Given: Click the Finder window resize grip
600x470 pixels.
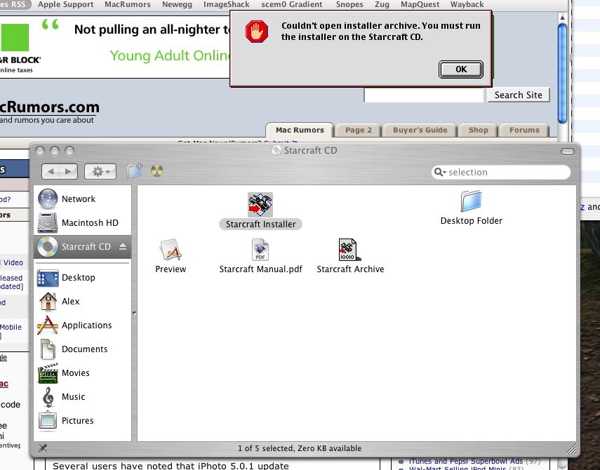Looking at the screenshot, I should [571, 448].
